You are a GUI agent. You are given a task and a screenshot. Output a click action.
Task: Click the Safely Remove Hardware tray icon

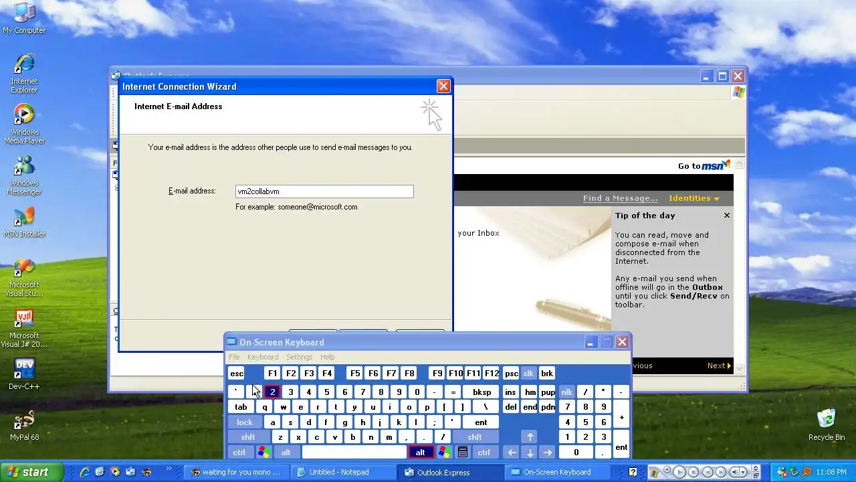(794, 472)
